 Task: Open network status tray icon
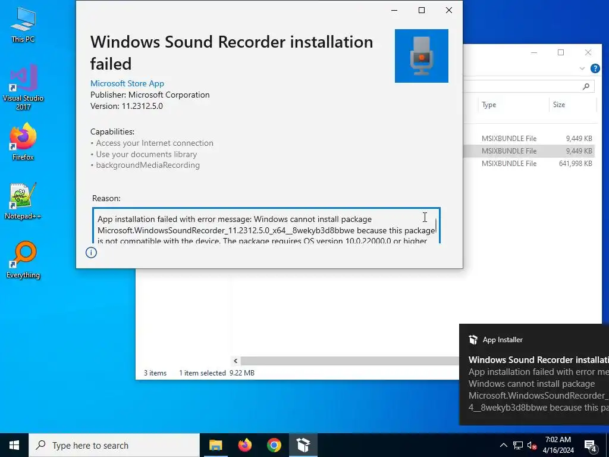[518, 445]
